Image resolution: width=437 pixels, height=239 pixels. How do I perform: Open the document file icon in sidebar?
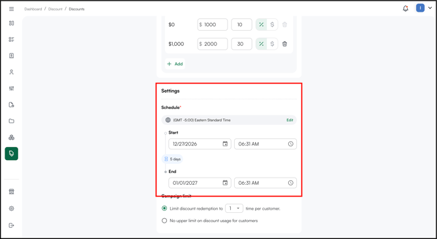tap(12, 105)
